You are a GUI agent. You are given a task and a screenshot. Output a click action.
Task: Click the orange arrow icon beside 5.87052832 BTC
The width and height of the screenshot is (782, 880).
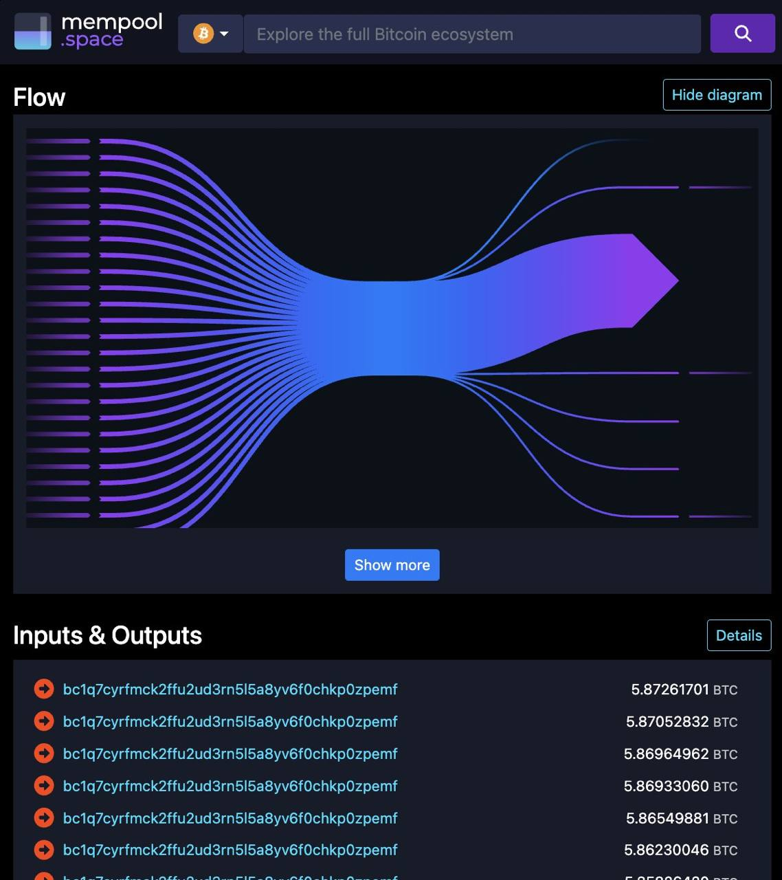point(44,721)
